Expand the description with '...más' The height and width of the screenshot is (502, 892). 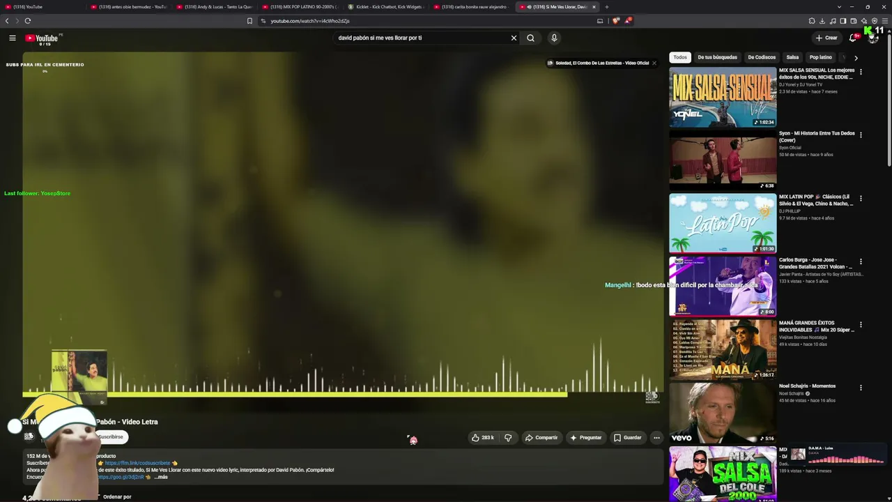(161, 477)
